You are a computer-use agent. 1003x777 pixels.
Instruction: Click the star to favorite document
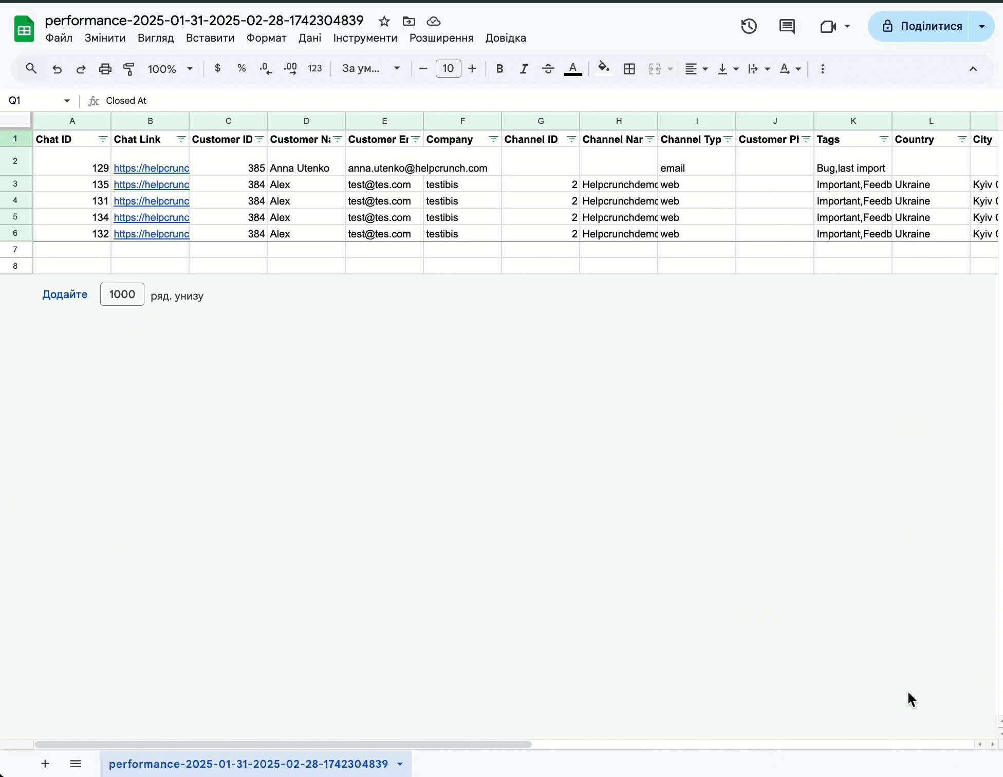[384, 21]
